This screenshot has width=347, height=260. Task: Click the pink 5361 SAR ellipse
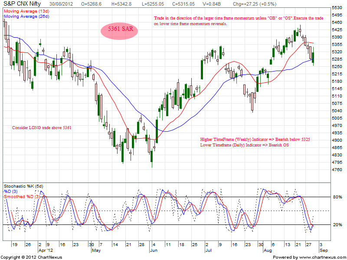[119, 31]
